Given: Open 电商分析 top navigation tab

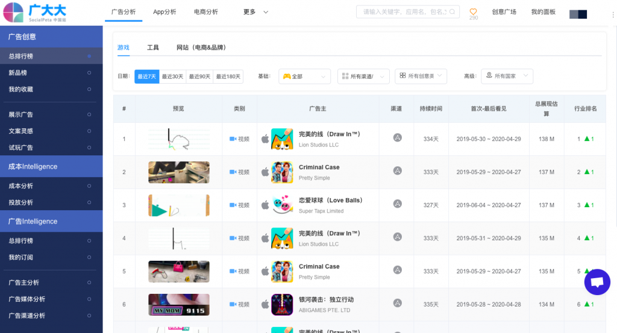Looking at the screenshot, I should [x=206, y=12].
